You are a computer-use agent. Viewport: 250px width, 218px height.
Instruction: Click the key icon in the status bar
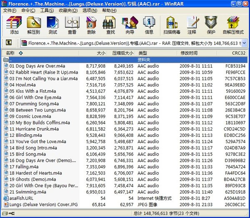tap(12, 213)
